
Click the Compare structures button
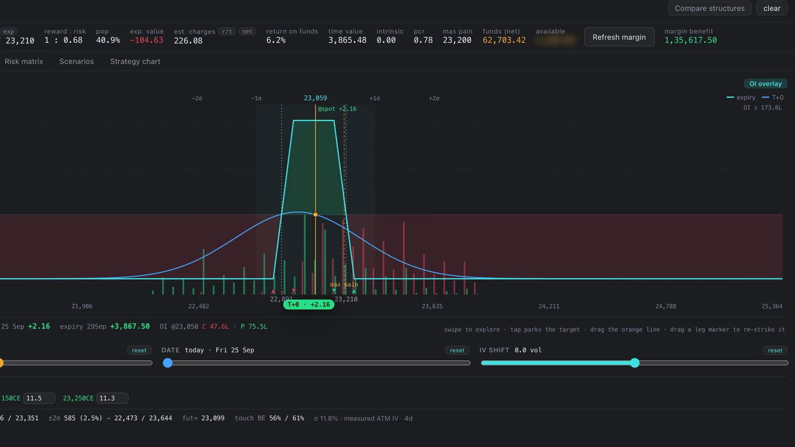coord(710,8)
